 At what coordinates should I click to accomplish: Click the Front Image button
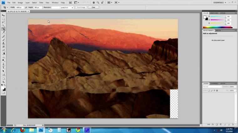[81, 7]
